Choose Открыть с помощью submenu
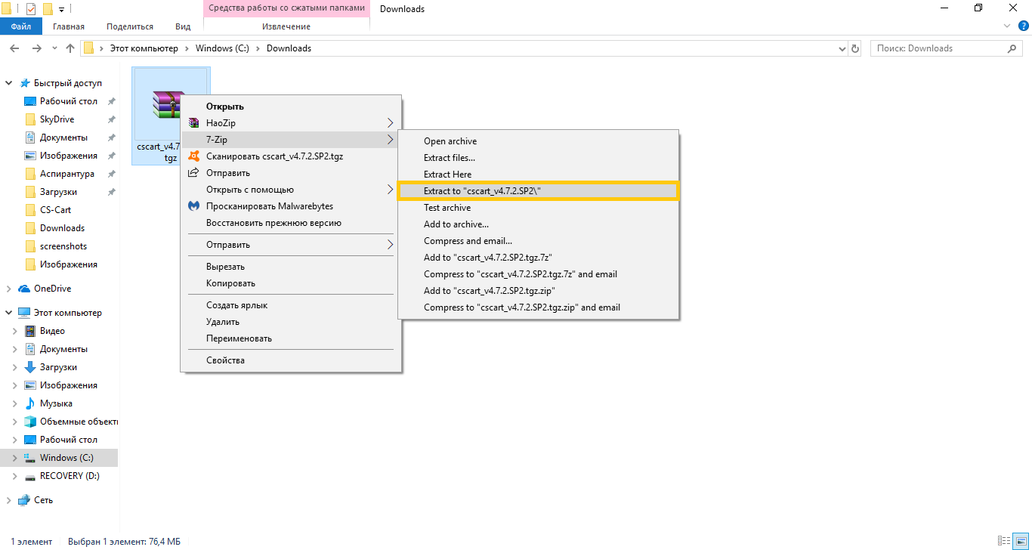The width and height of the screenshot is (1032, 550). point(289,190)
